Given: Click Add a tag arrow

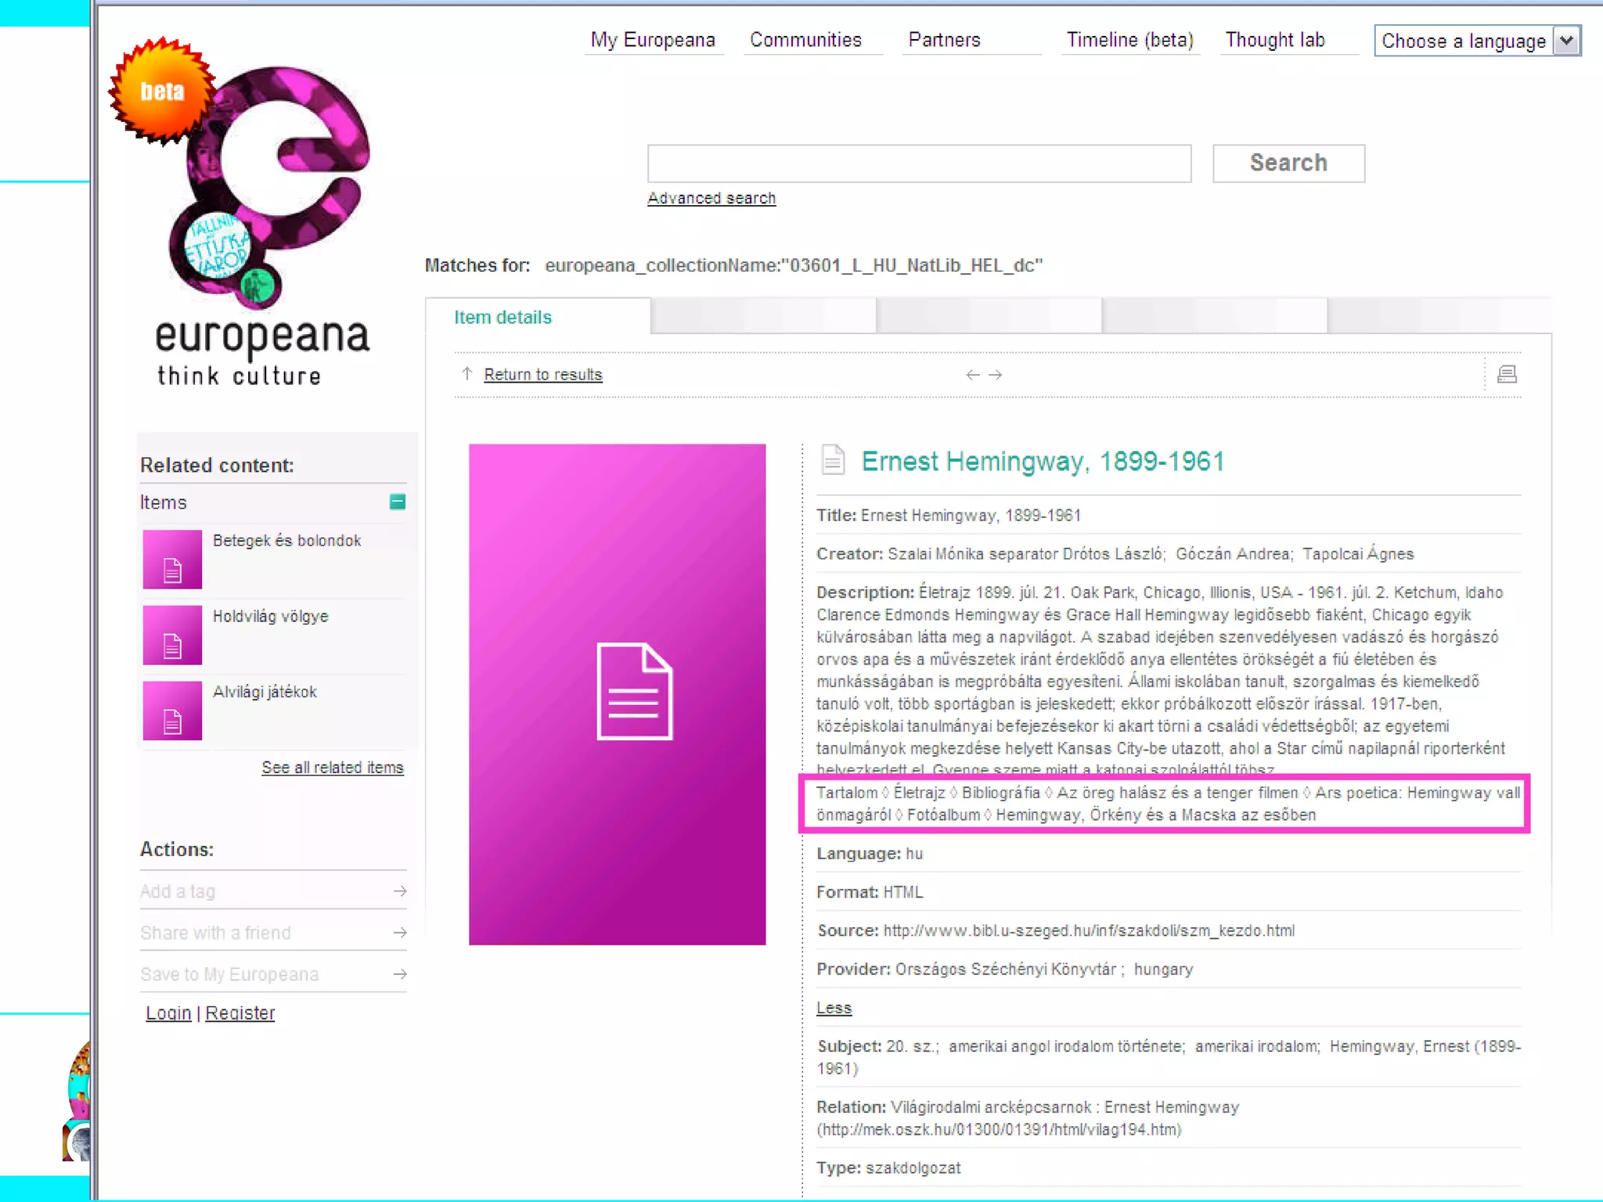Looking at the screenshot, I should [400, 891].
